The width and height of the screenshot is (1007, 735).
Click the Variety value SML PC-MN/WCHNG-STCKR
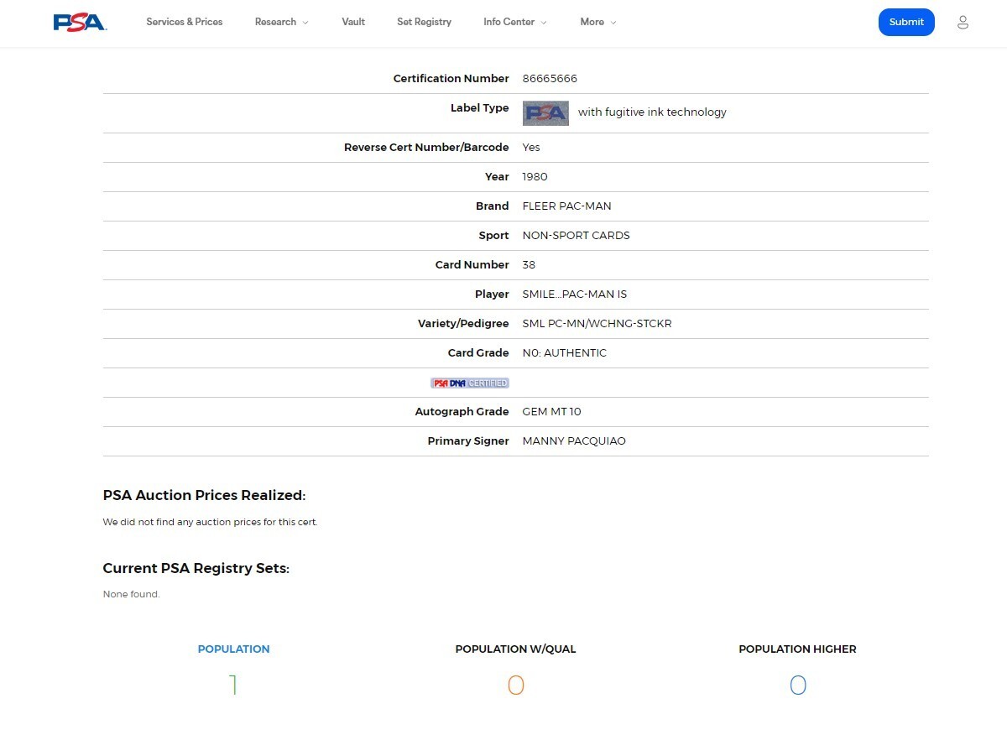pos(597,324)
